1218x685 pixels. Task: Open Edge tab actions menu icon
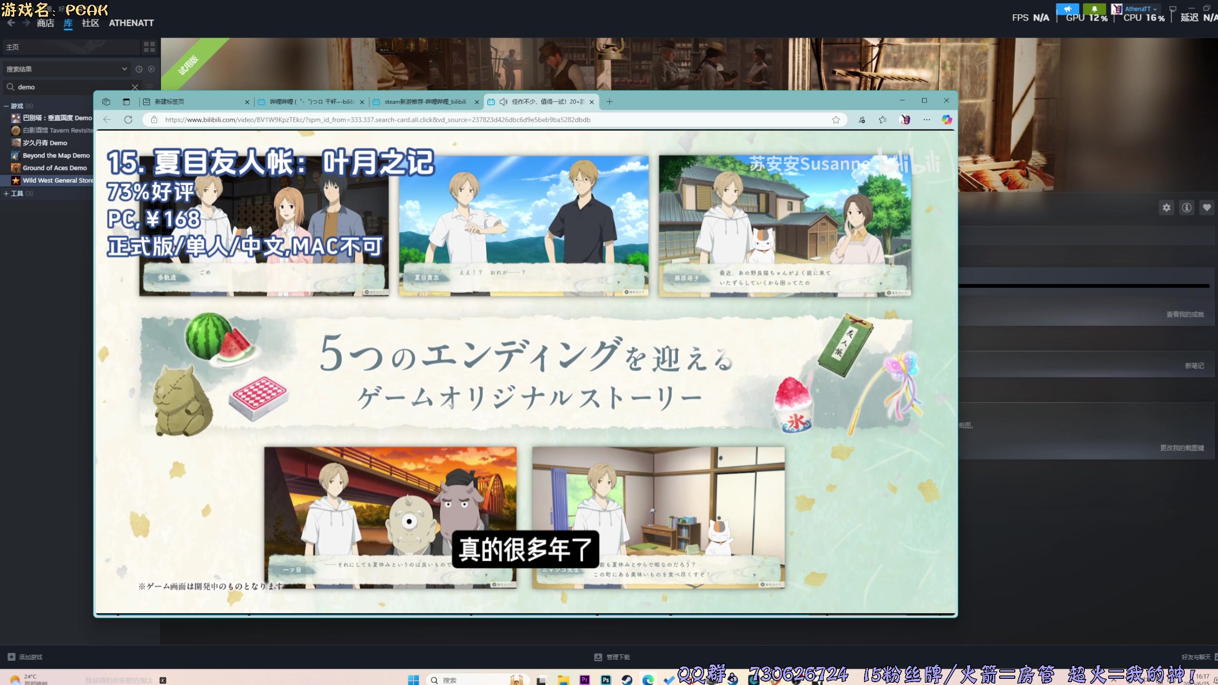tap(126, 101)
